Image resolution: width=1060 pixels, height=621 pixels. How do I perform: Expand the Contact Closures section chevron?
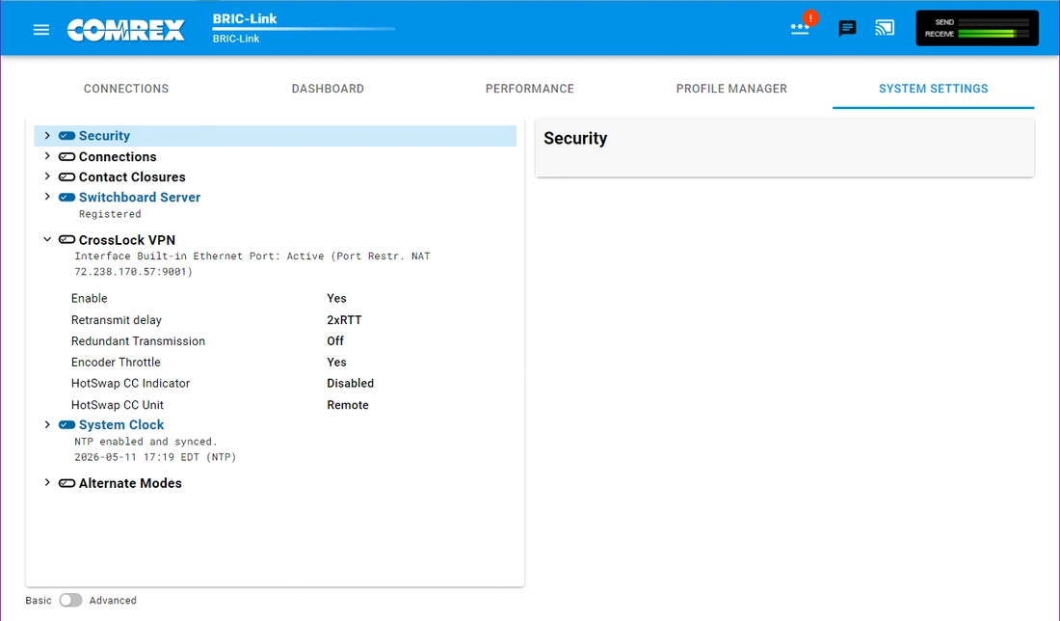[47, 176]
